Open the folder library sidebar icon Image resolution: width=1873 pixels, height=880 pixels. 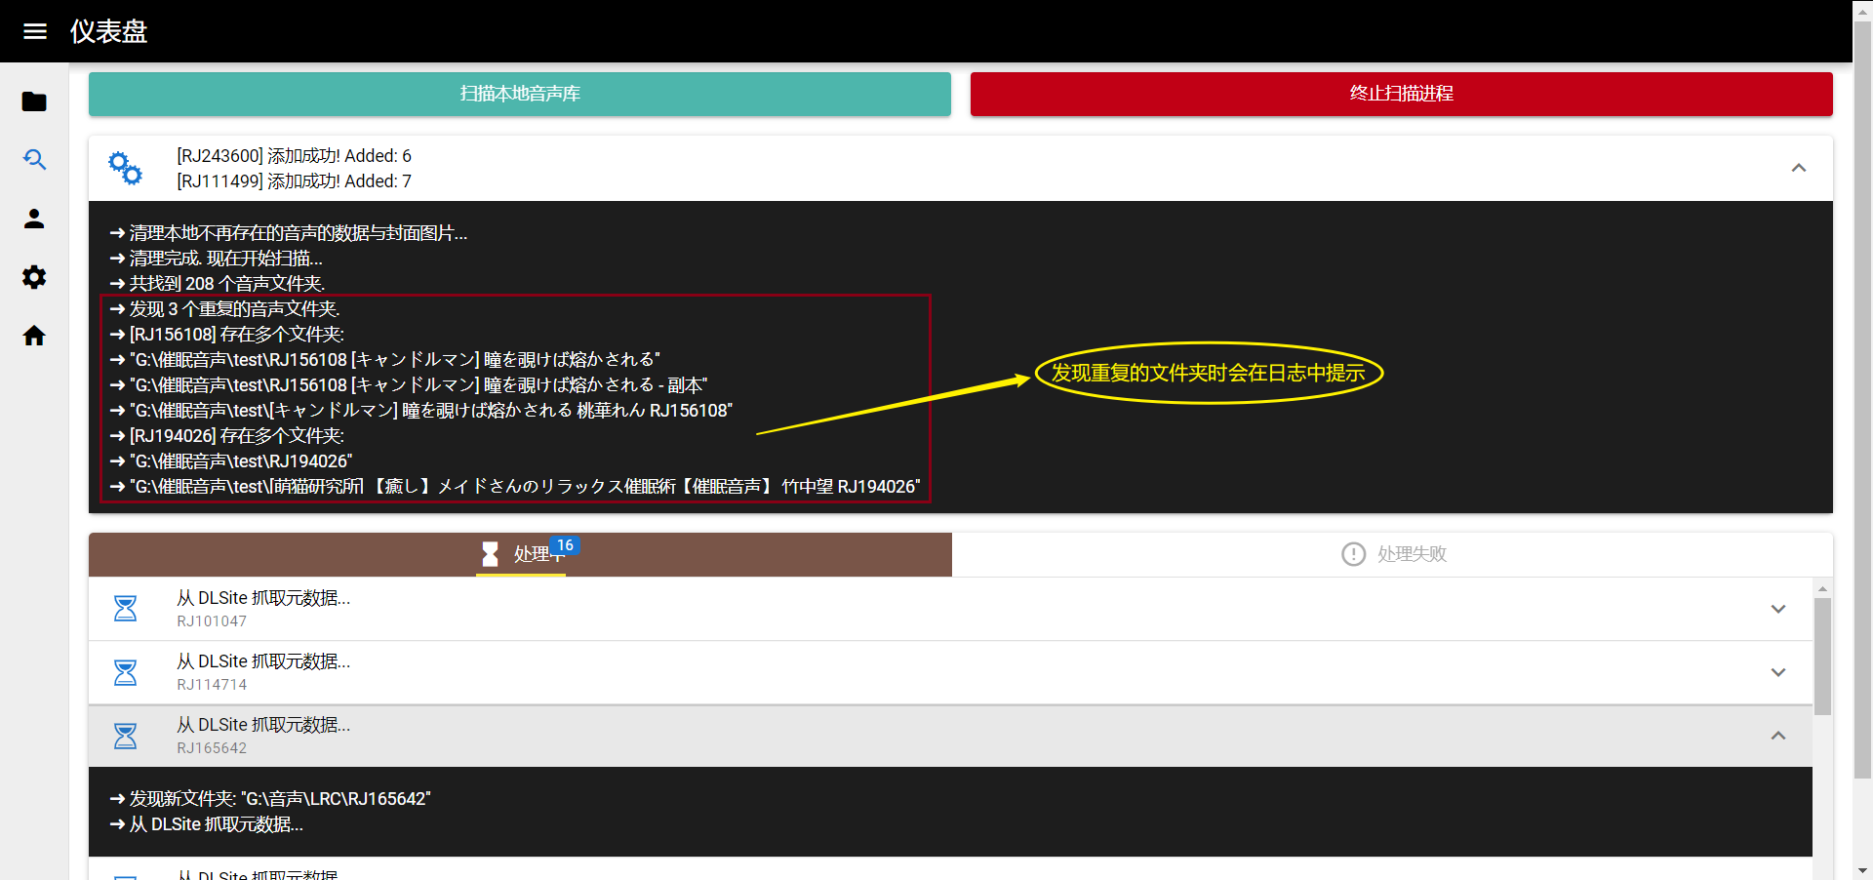click(x=34, y=101)
